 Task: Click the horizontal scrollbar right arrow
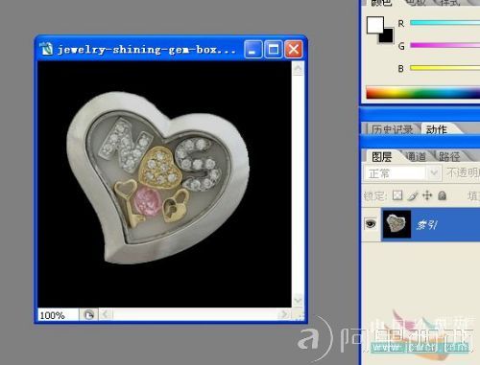tap(283, 314)
